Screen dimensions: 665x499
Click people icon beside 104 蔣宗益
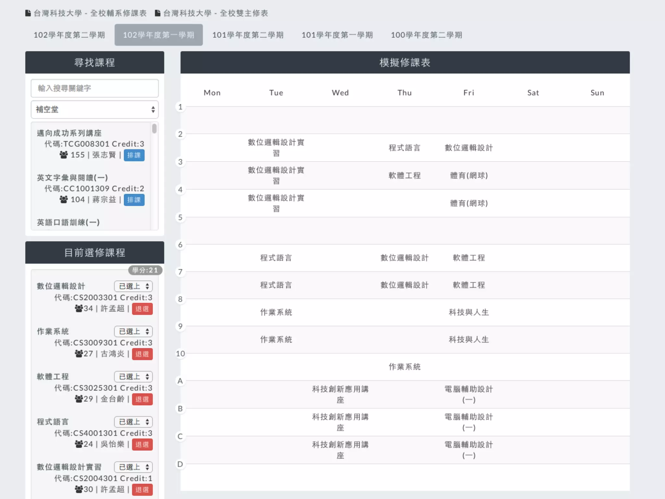[64, 199]
